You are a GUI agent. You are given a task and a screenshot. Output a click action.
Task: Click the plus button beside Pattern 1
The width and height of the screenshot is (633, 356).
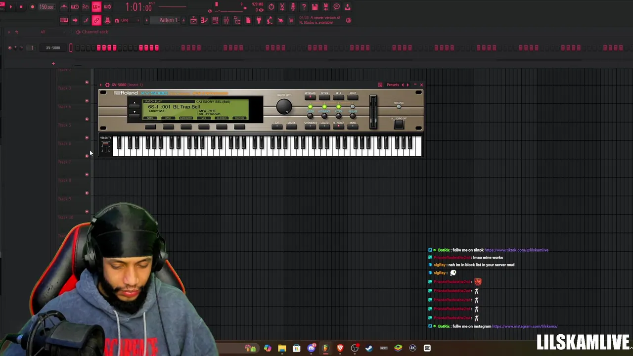pyautogui.click(x=183, y=20)
